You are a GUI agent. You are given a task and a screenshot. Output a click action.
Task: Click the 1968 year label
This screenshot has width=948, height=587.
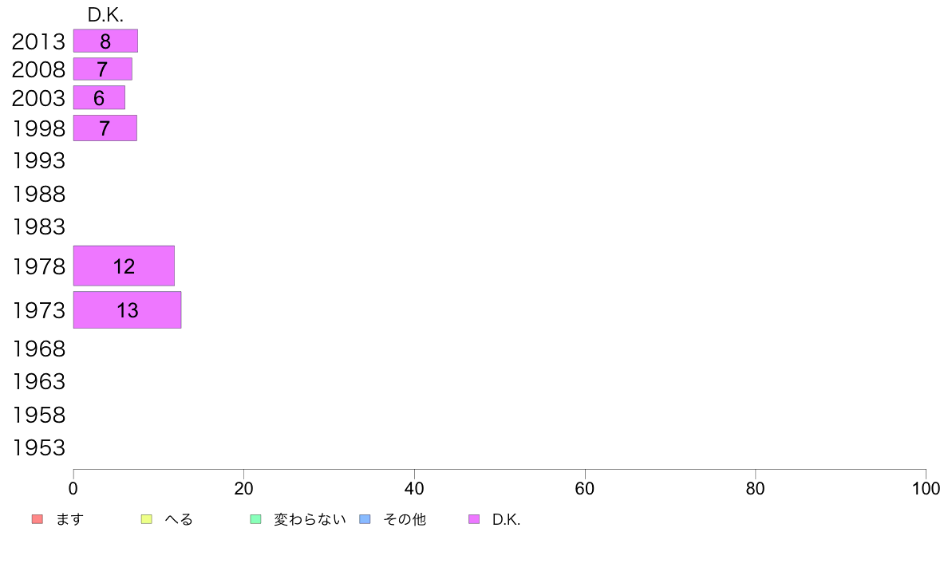[x=38, y=349]
